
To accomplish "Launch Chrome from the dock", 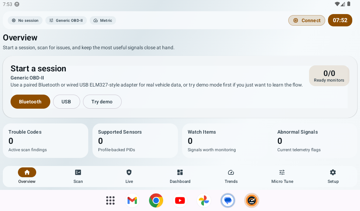I will (156, 200).
